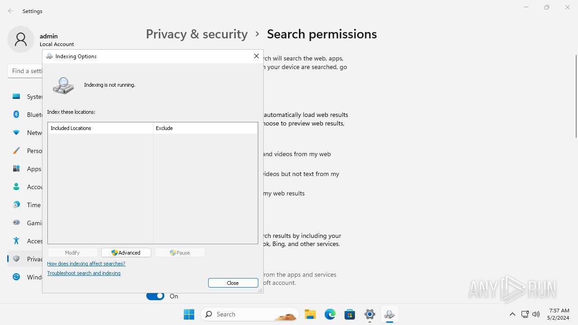
Task: Show hidden icons in the system tray
Action: pos(512,314)
